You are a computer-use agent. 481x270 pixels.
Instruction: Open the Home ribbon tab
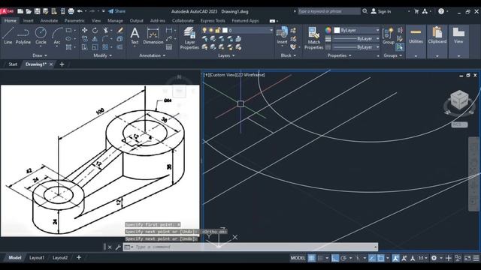(10, 20)
